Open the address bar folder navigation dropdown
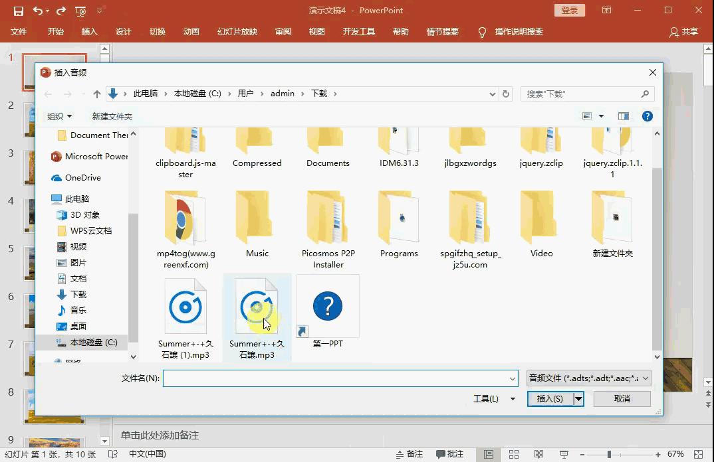Screen dimensions: 714x462 click(492, 93)
